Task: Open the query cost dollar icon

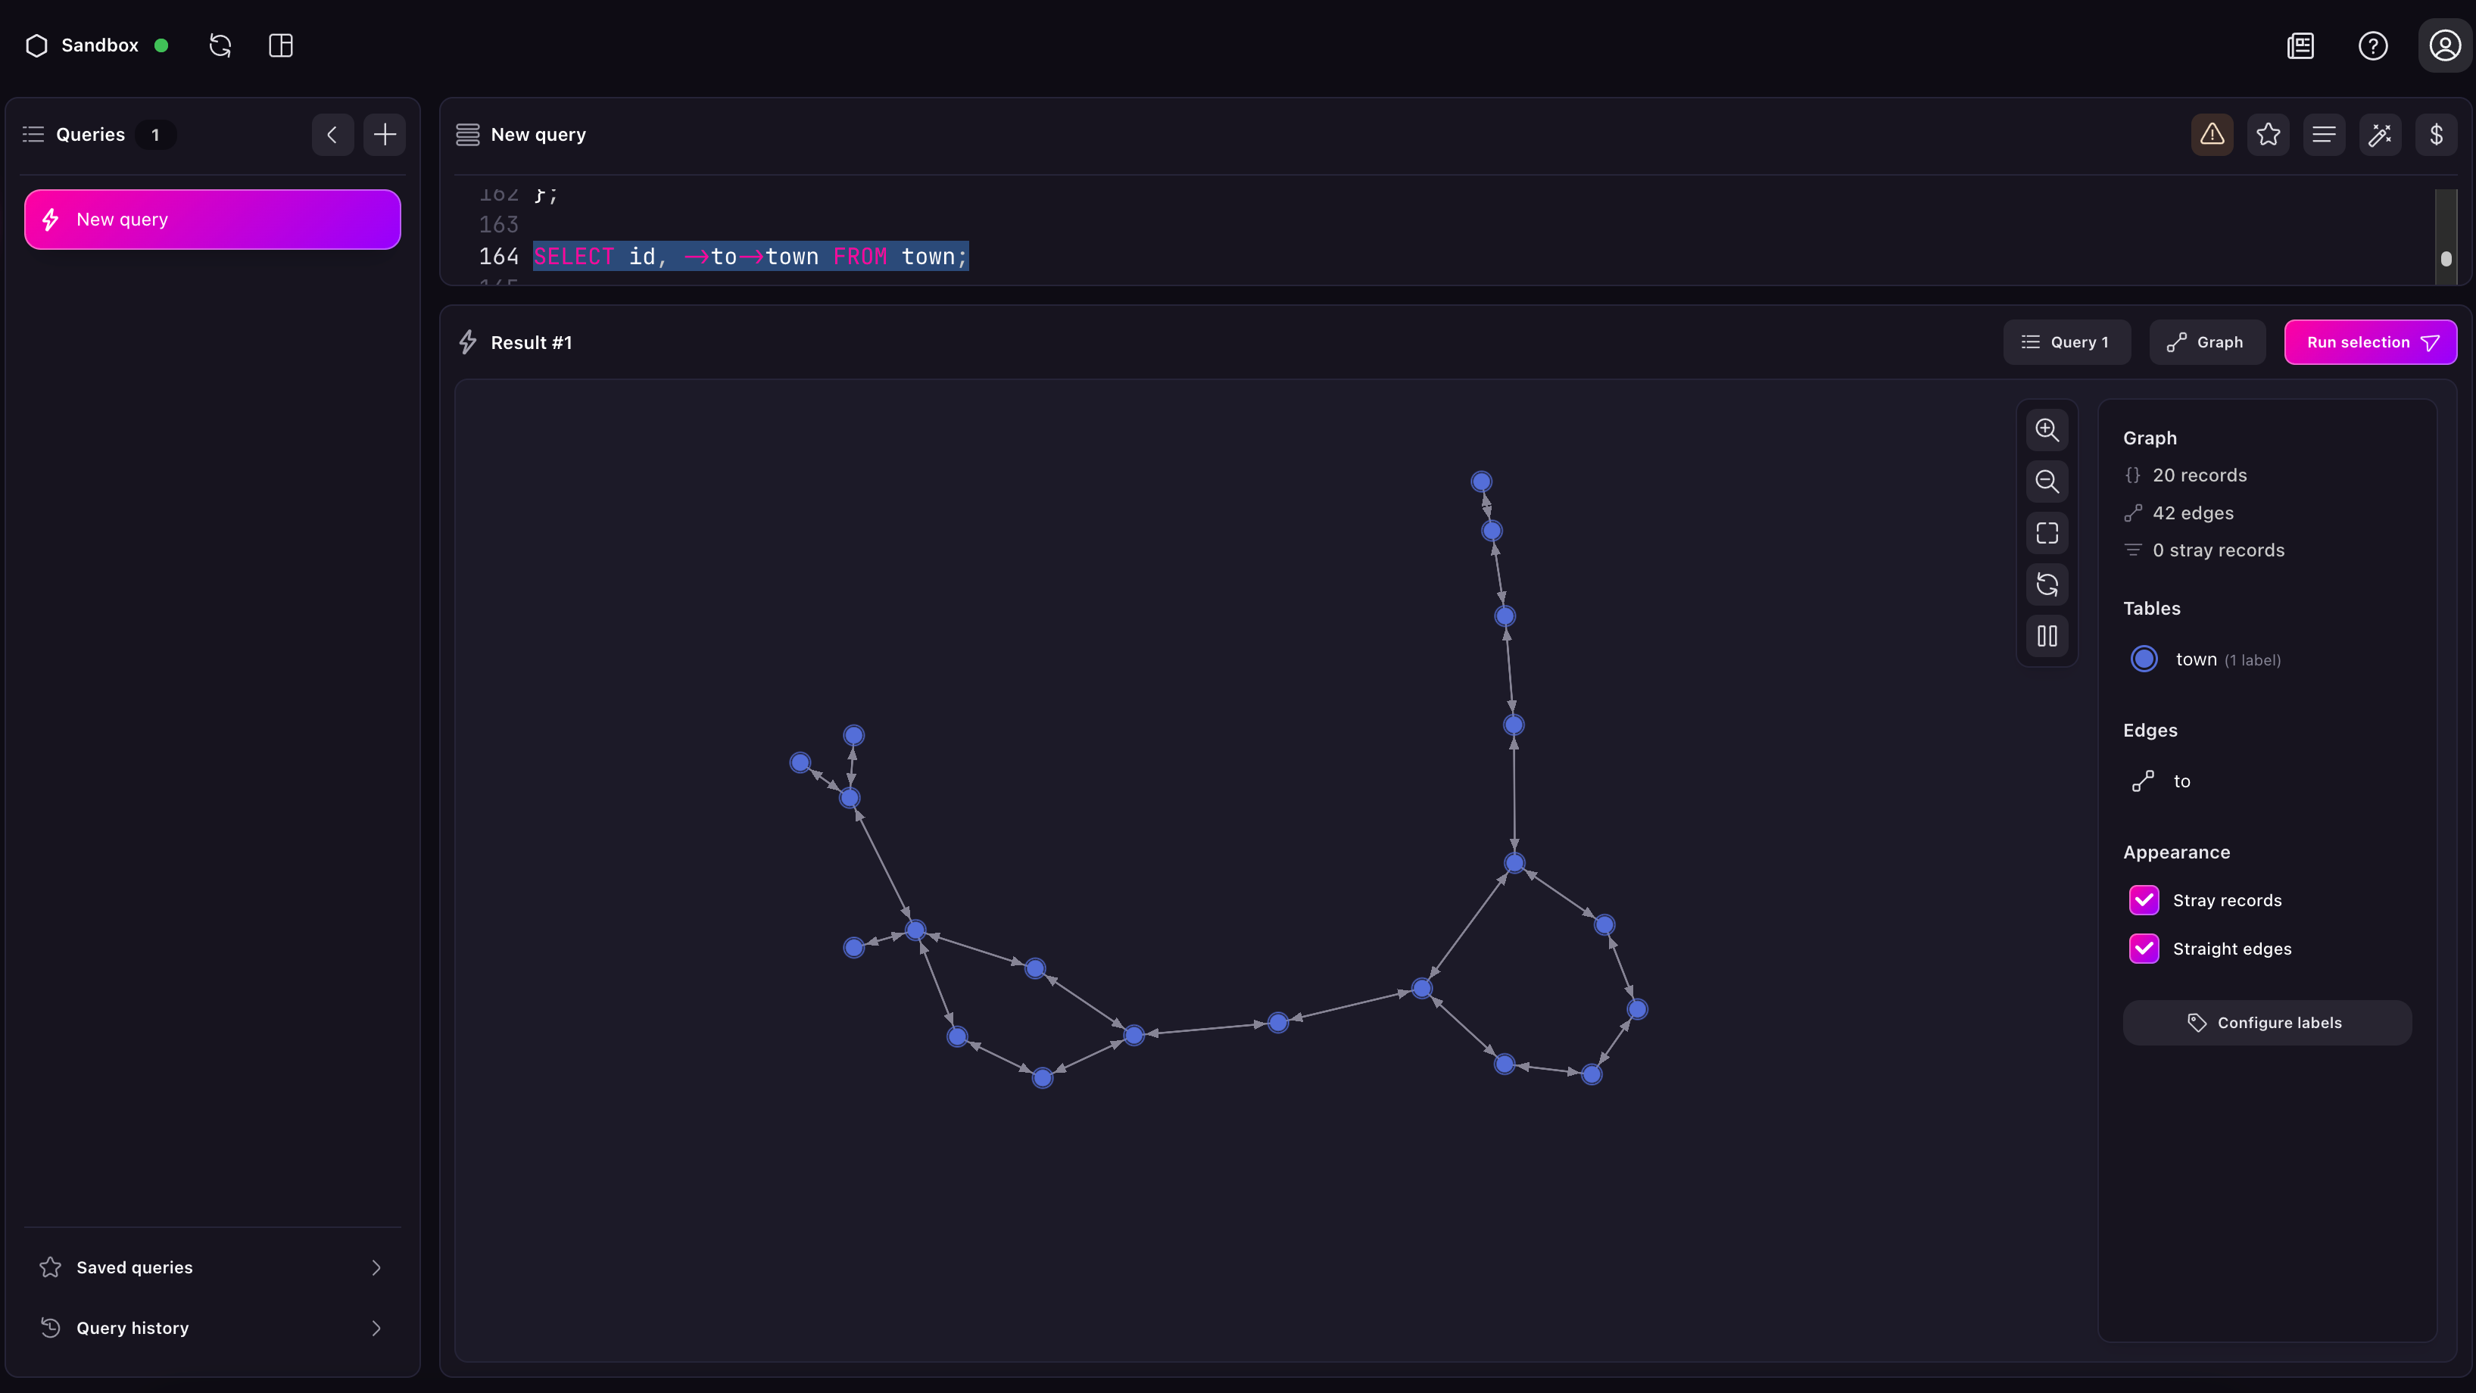Action: point(2437,135)
